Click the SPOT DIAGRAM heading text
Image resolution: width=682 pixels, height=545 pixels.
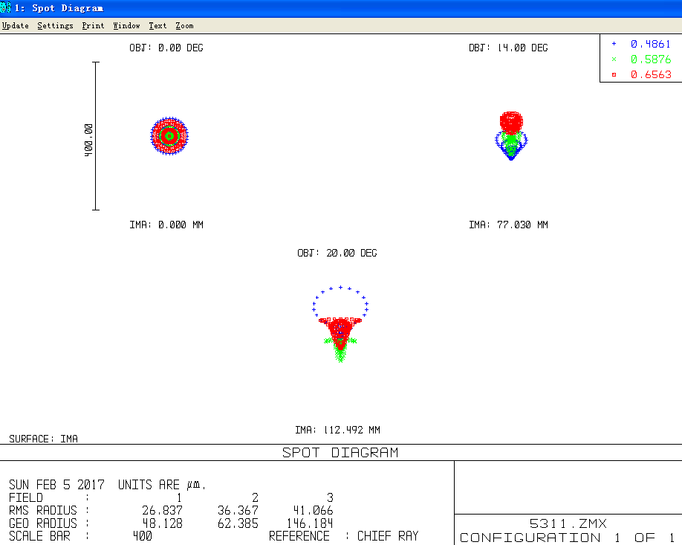[x=340, y=452]
